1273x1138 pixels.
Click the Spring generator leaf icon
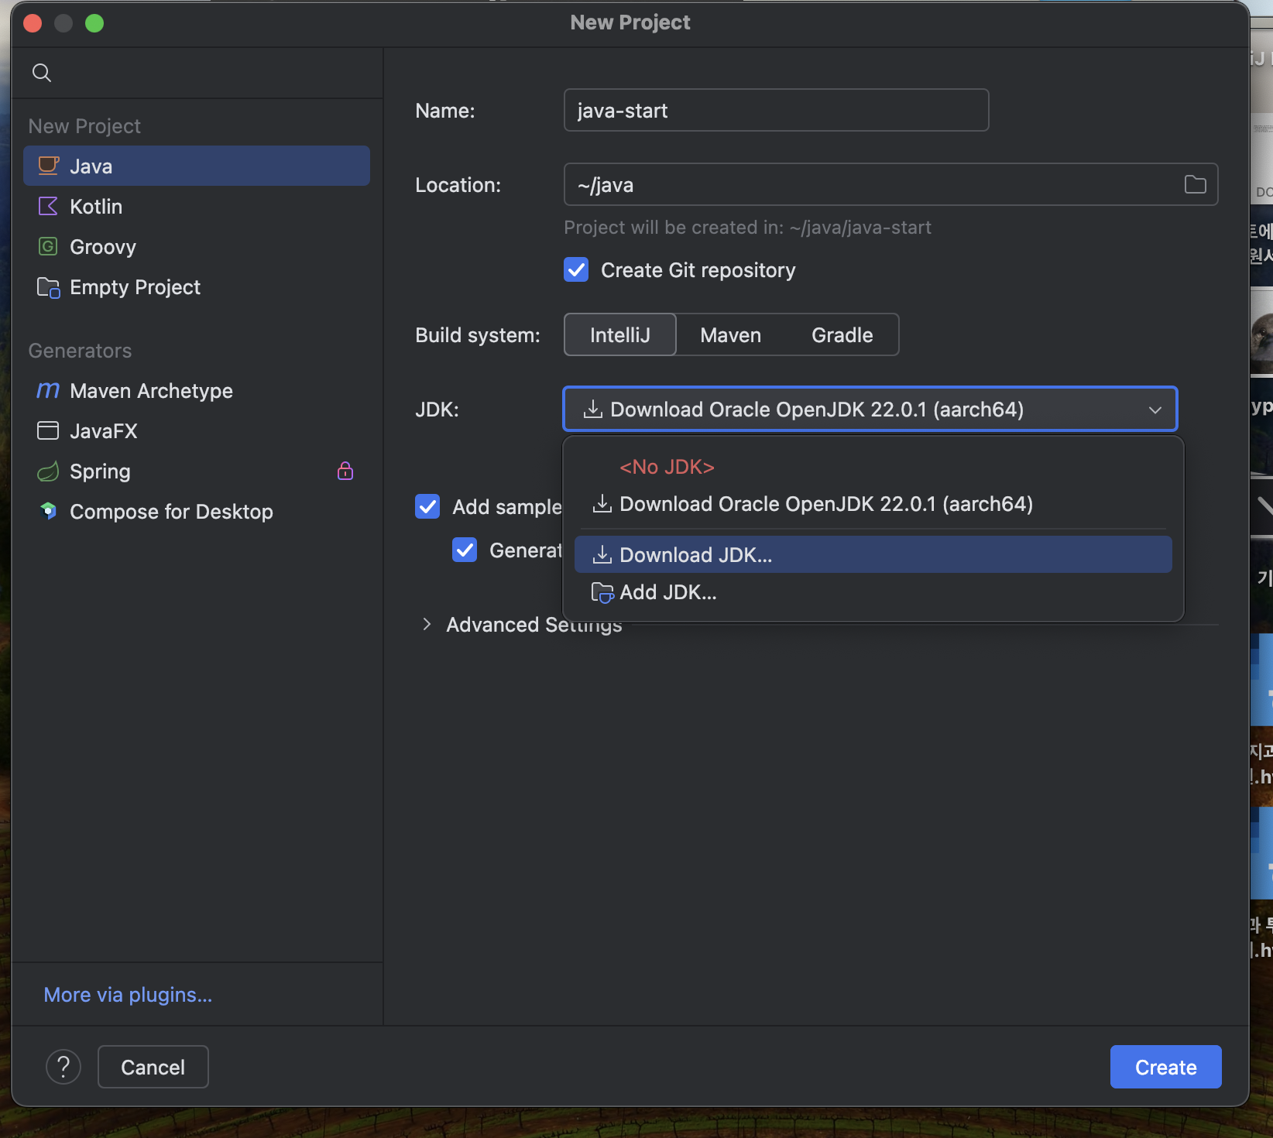tap(48, 471)
